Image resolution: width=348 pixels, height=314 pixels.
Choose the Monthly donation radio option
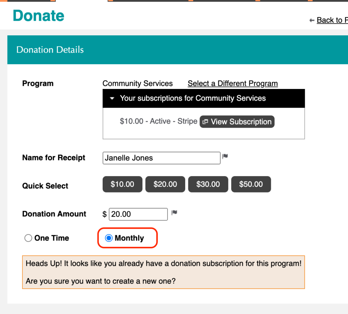pyautogui.click(x=109, y=238)
